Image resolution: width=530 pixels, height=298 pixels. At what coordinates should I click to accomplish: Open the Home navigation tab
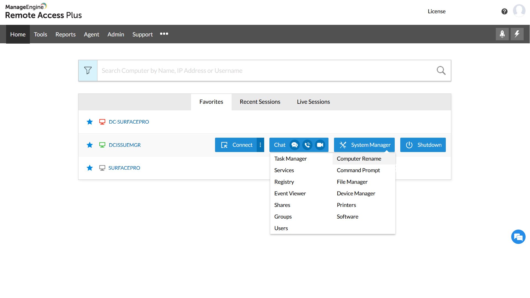[x=18, y=34]
